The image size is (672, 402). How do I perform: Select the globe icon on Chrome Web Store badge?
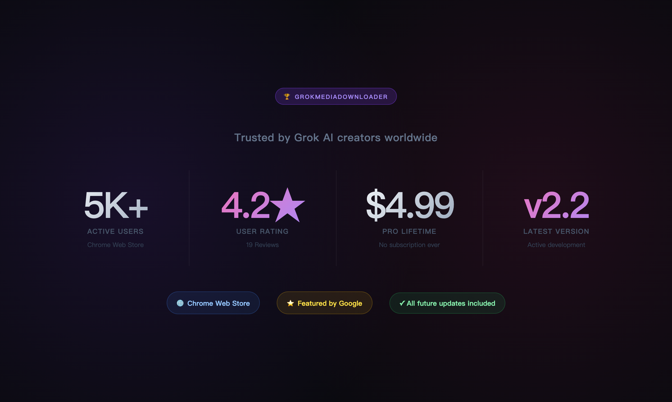click(180, 303)
